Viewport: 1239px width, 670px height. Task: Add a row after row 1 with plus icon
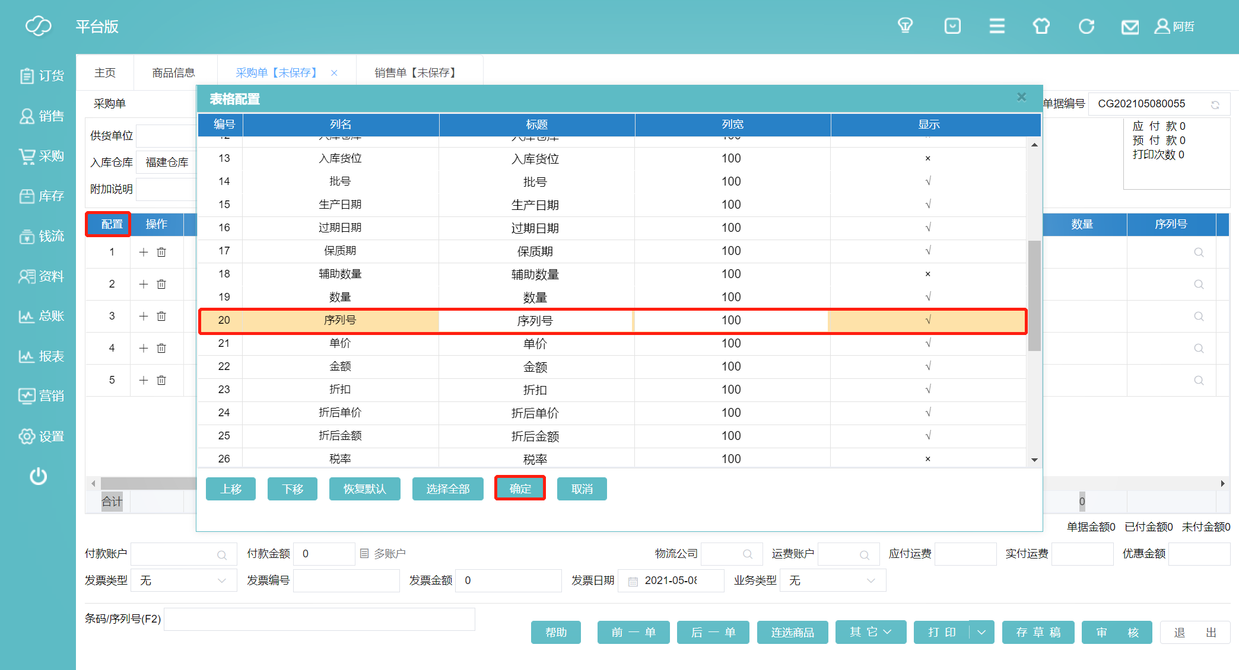click(144, 252)
